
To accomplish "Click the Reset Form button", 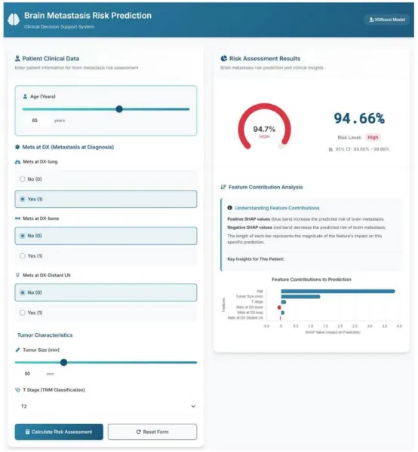I will [152, 432].
